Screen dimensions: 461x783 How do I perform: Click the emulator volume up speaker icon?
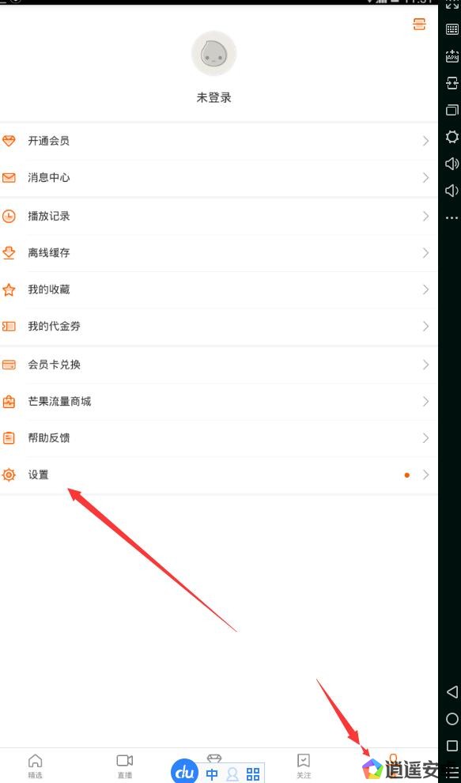point(452,163)
